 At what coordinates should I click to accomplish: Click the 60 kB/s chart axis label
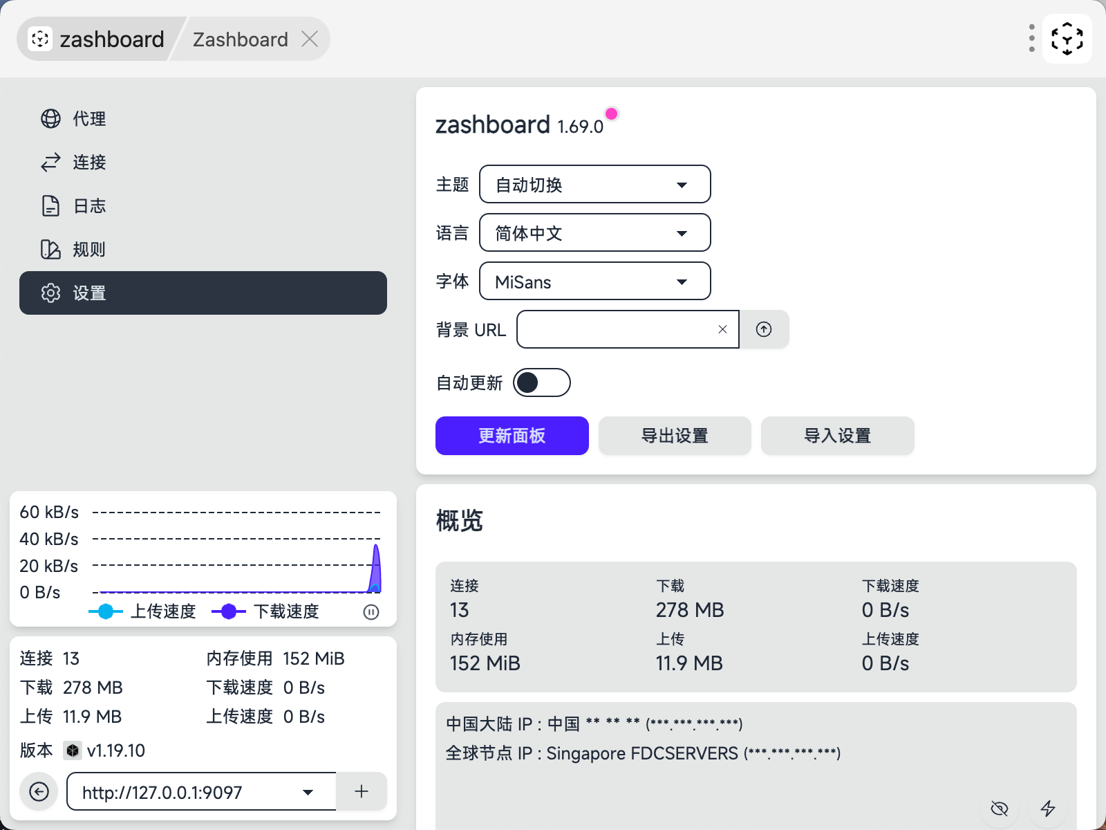point(49,512)
